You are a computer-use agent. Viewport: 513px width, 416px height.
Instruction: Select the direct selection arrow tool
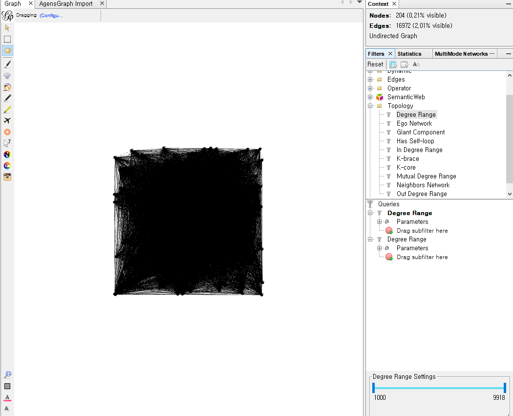click(7, 28)
